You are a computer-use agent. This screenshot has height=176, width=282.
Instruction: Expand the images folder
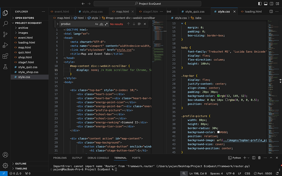tap(30, 33)
